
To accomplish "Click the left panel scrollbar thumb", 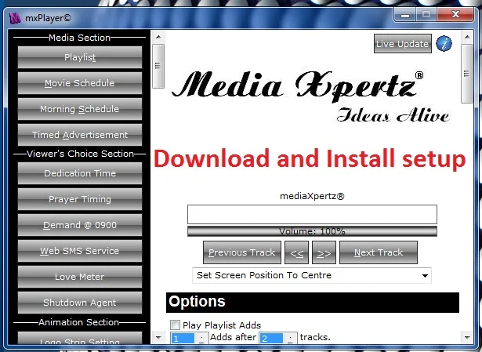I will click(158, 66).
